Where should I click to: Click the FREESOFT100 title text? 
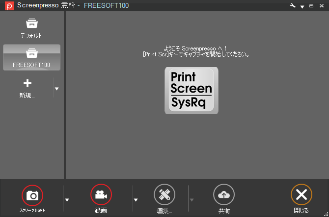pyautogui.click(x=106, y=5)
